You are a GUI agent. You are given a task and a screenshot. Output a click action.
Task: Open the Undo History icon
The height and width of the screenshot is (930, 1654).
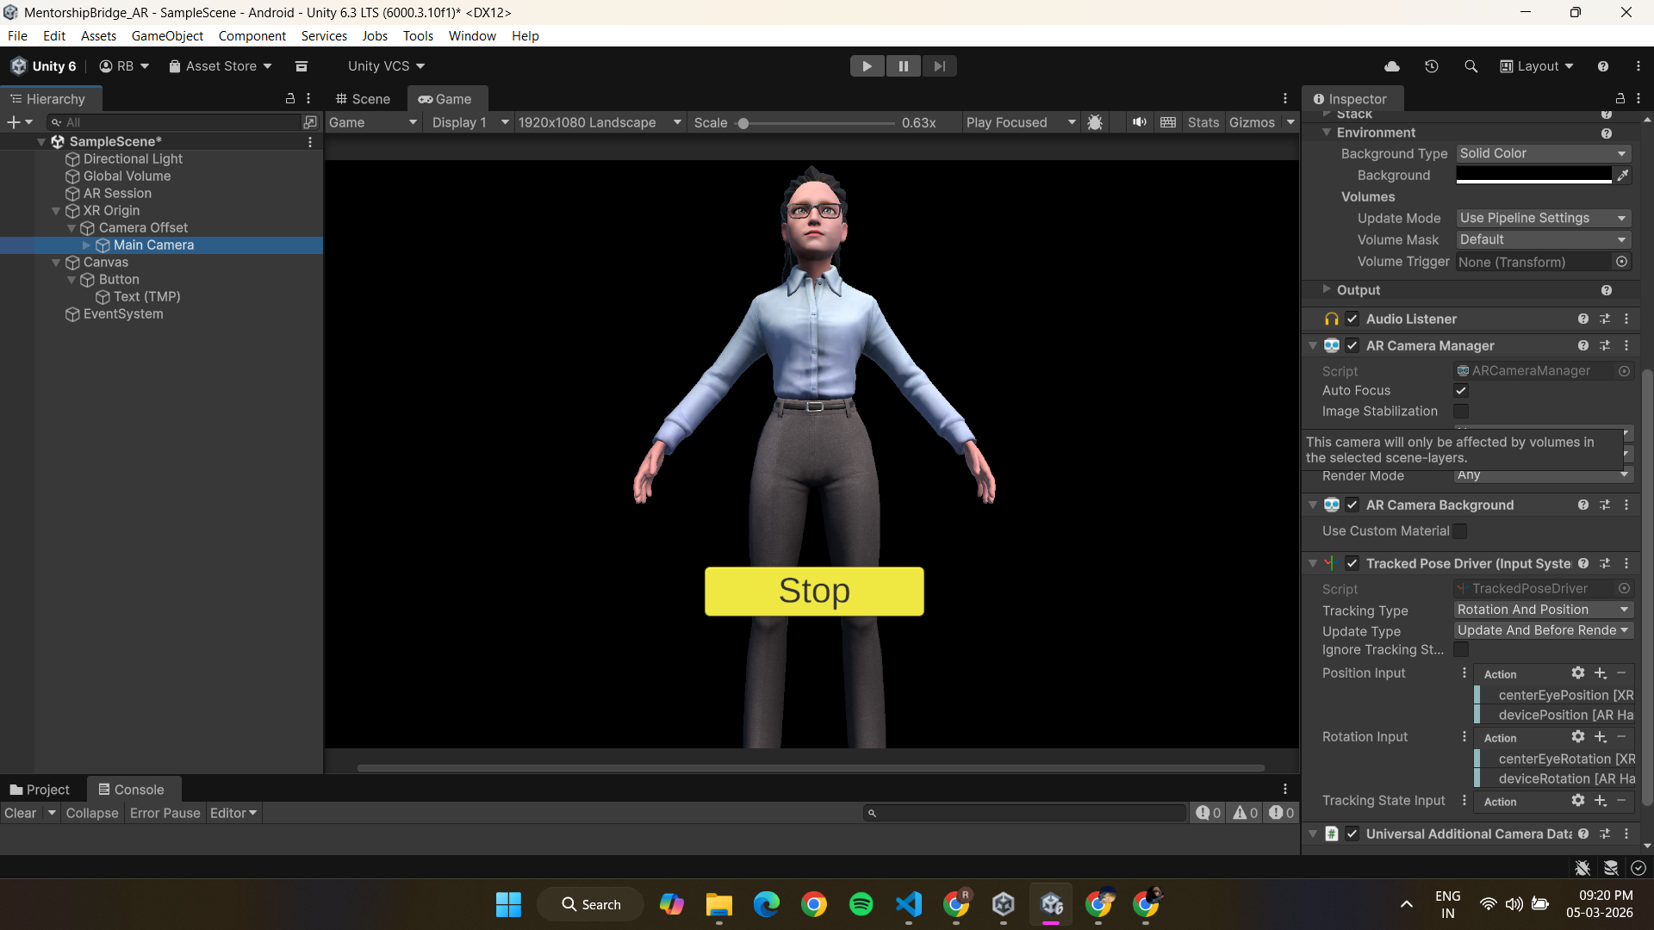(1432, 66)
